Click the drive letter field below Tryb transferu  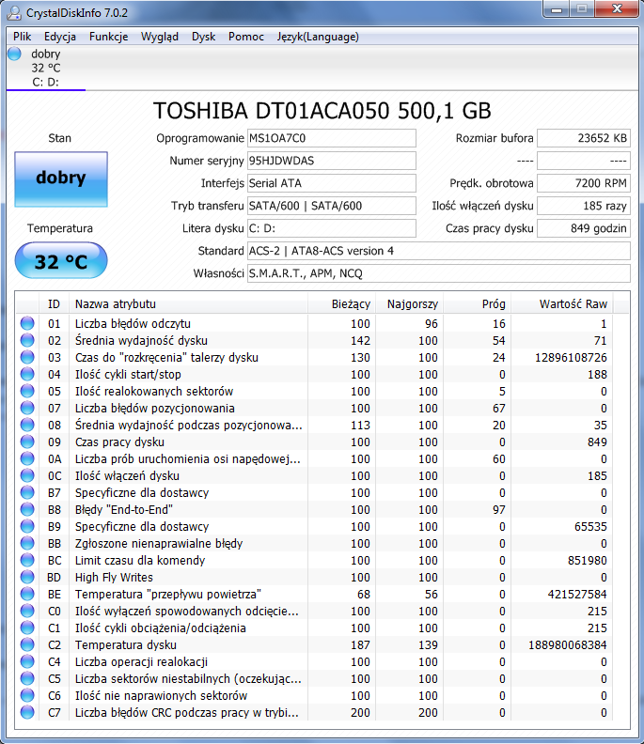click(x=332, y=228)
